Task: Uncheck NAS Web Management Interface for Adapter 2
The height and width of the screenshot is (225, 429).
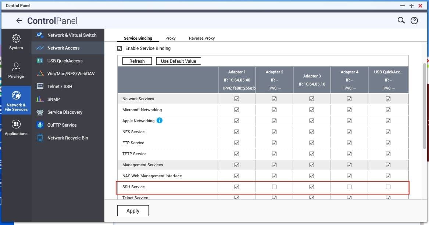Action: (274, 176)
